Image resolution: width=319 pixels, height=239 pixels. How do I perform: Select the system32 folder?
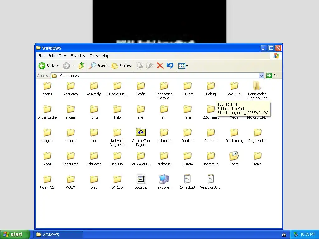click(x=211, y=159)
